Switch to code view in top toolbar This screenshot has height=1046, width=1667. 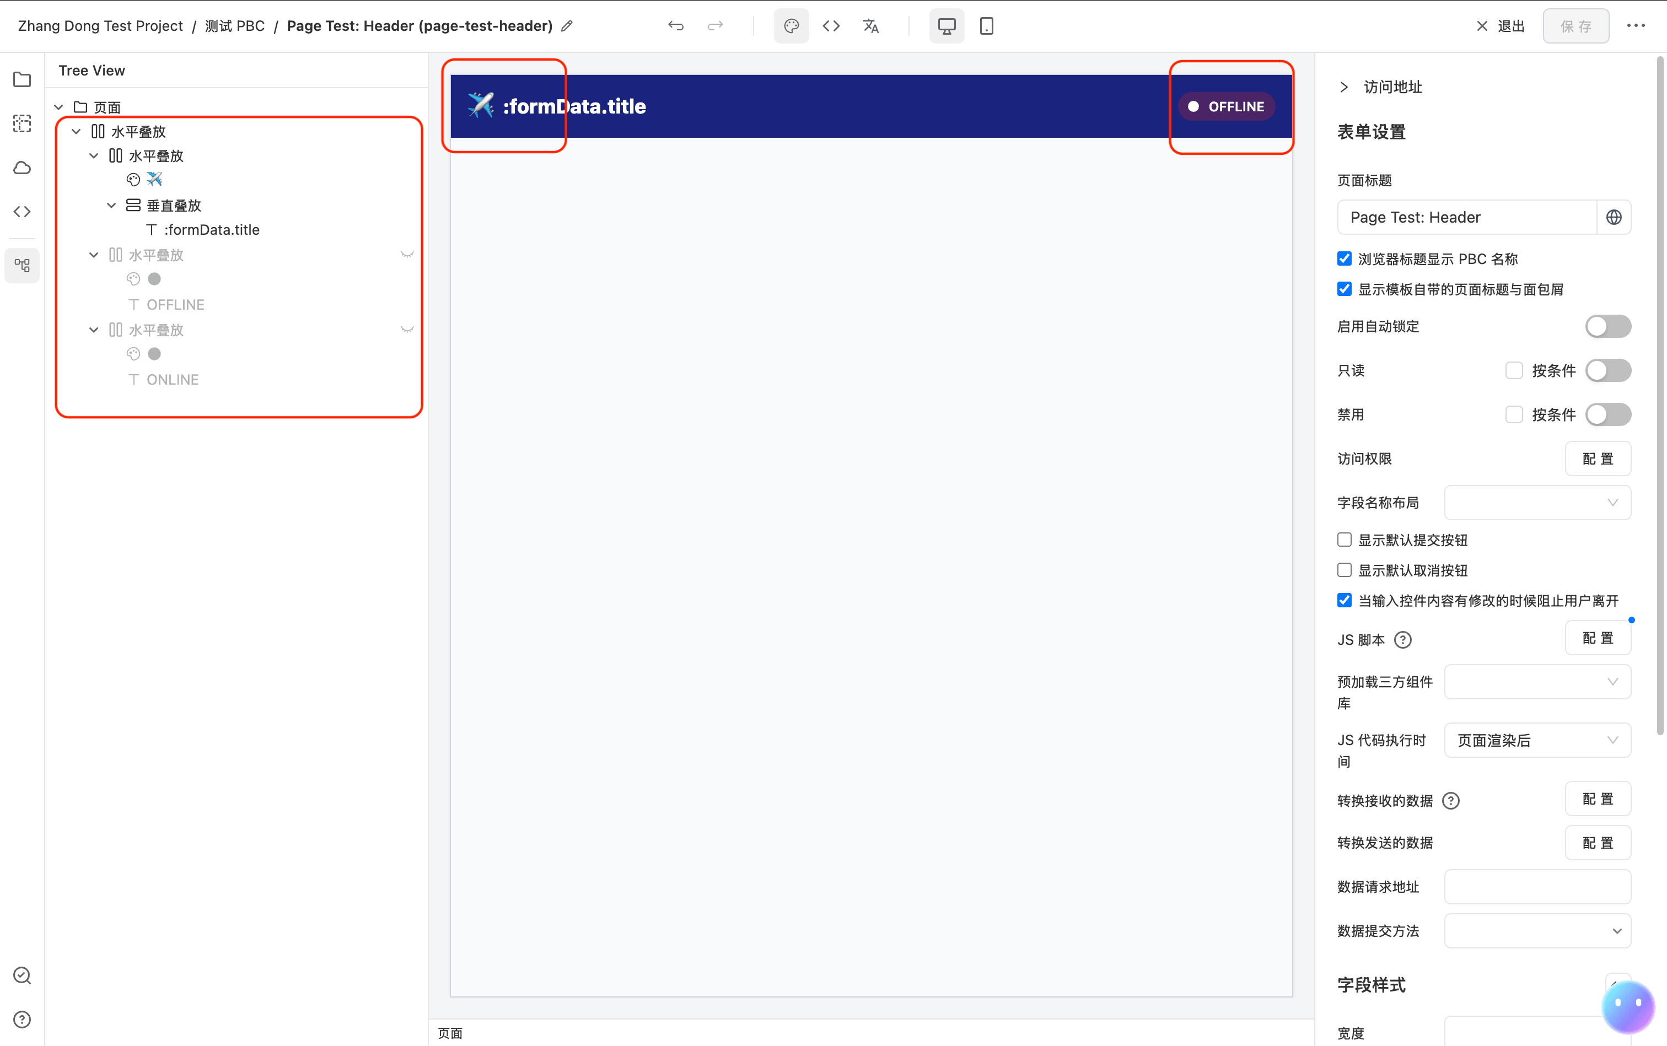[x=831, y=26]
